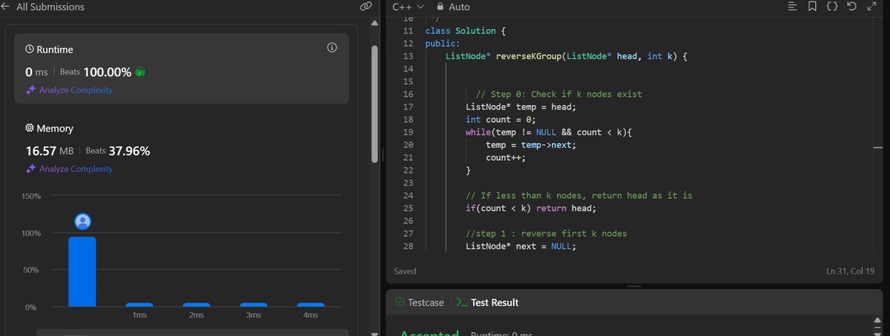Click the Memory chip icon
Viewport: 890px width, 336px height.
pos(30,128)
